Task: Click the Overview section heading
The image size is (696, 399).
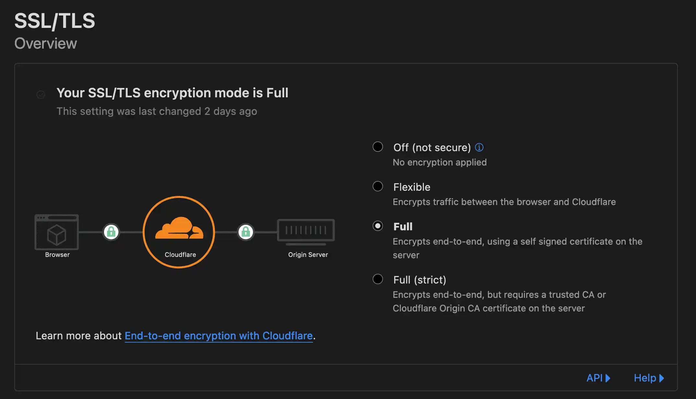Action: point(45,43)
